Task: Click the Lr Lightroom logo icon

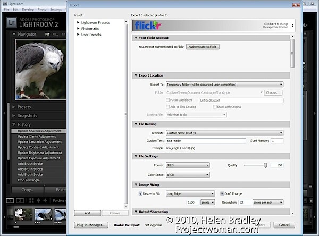Action: (x=11, y=22)
